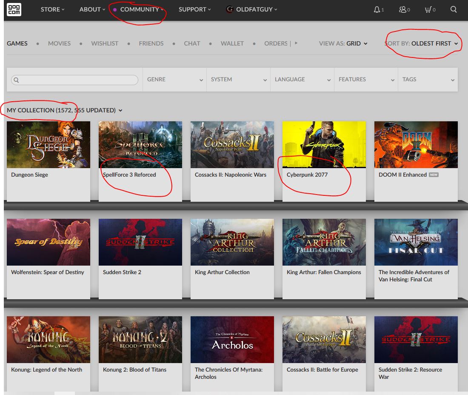Screen dimensions: 468x395
Task: Click Incredible Adventures of Van Helsing title
Action: click(x=414, y=276)
